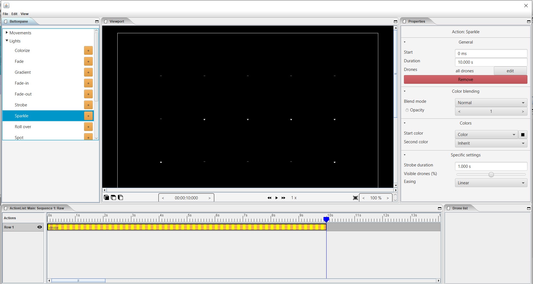Add a Fade-in light action
533x284 pixels.
(88, 83)
